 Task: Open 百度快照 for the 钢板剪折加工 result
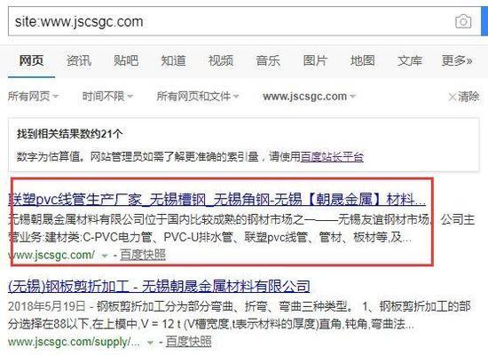[x=189, y=342]
